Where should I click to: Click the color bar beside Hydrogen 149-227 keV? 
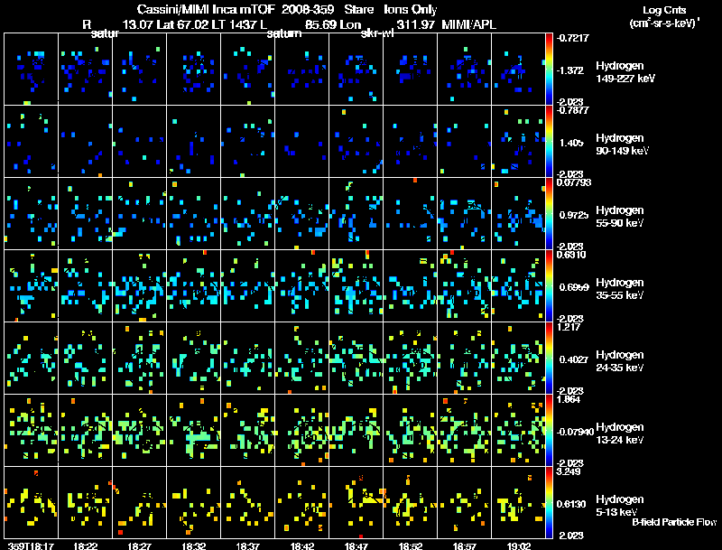click(549, 70)
